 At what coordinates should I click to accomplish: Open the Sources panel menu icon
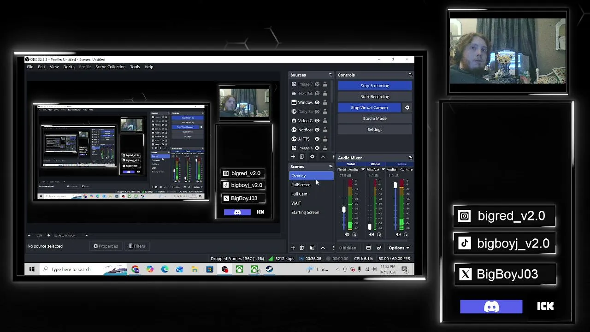point(330,75)
